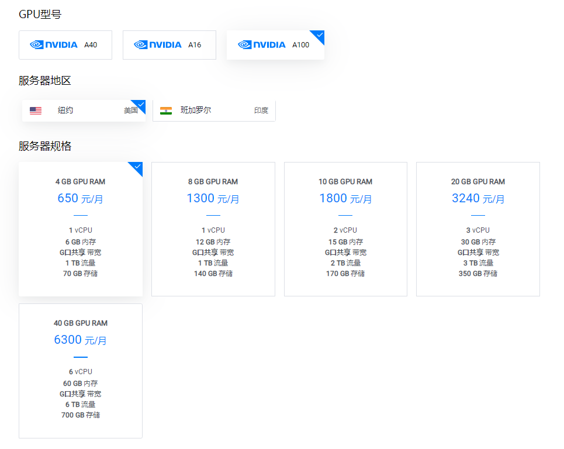Pick the 10 GB GPU RAM plan card

345,229
